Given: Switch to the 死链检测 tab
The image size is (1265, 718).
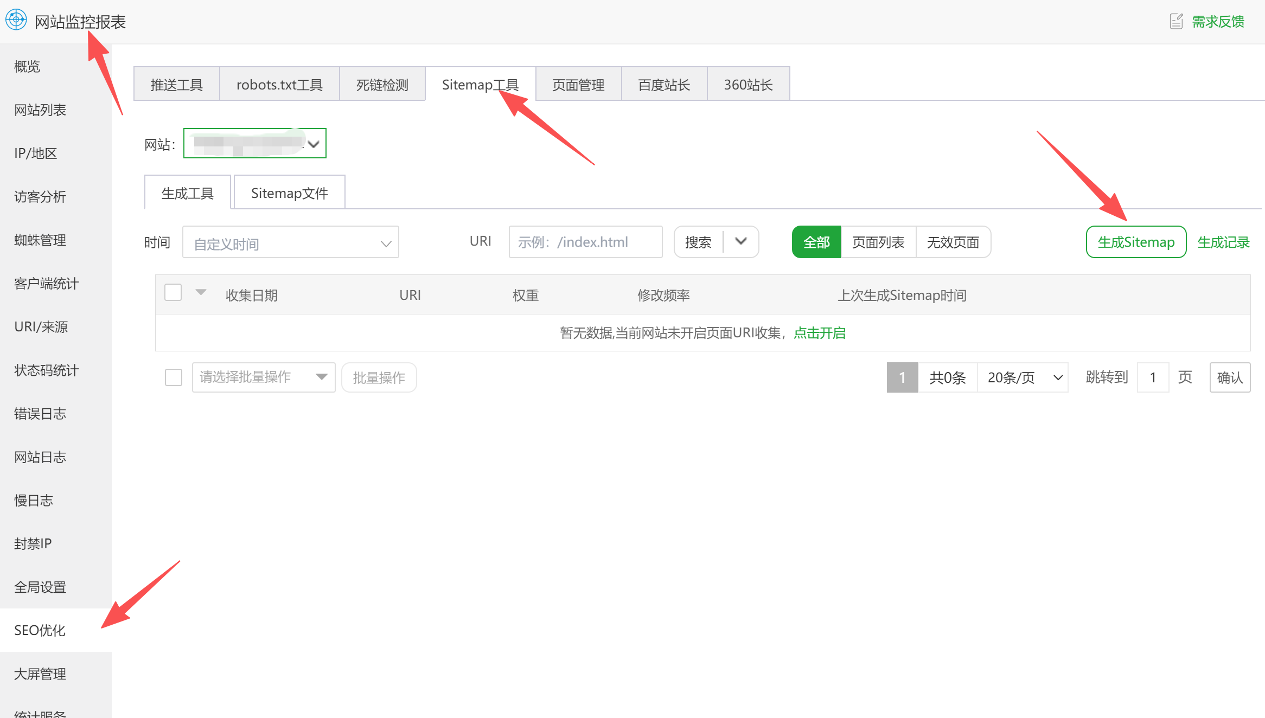Looking at the screenshot, I should [382, 85].
